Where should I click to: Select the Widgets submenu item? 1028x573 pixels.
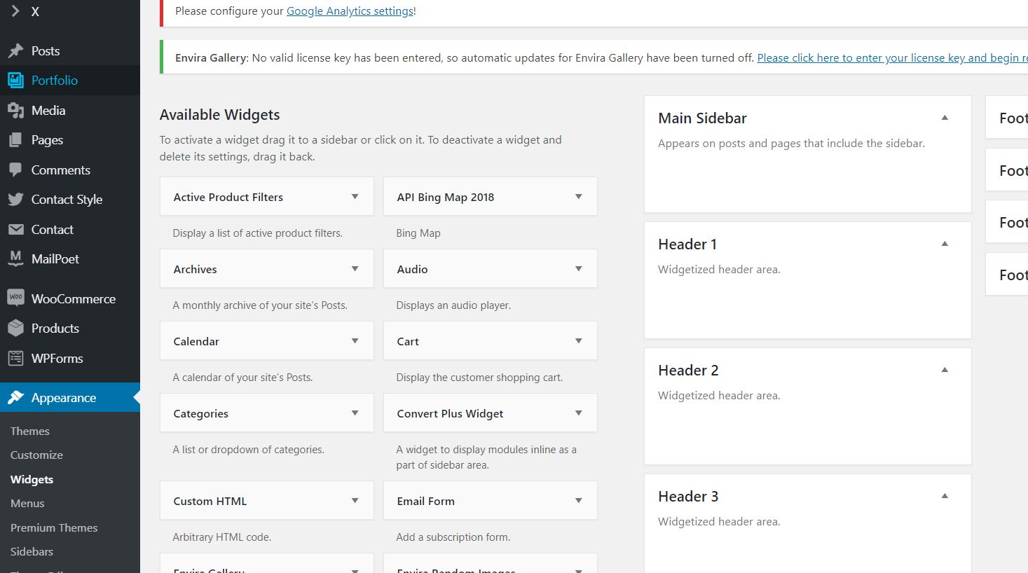[32, 480]
